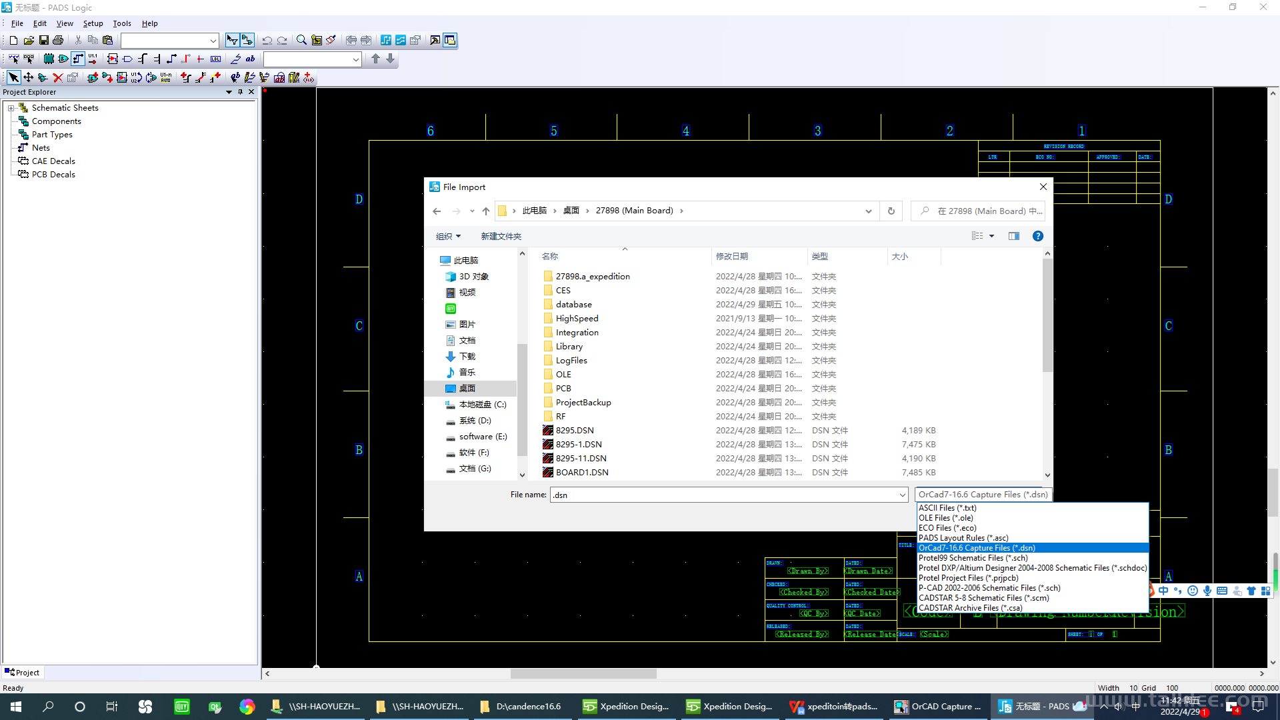Toggle the Selection Filter toolbar button
The height and width of the screenshot is (720, 1280).
(x=232, y=40)
